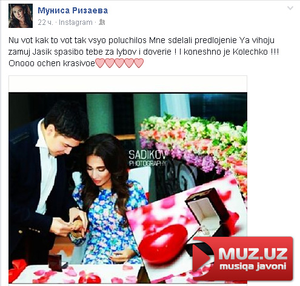Click the Instagram source link
This screenshot has height=286, width=300.
pos(76,22)
